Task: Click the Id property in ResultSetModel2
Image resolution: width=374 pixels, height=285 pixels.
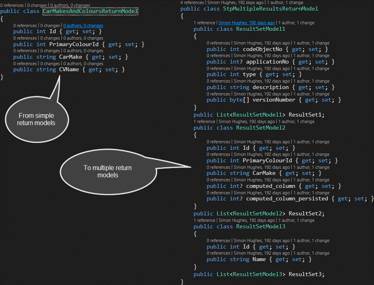Action: 246,148
